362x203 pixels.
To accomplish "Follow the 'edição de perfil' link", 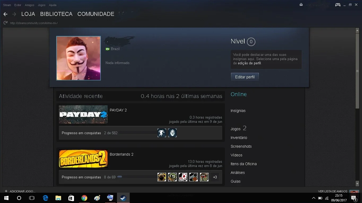I will [x=249, y=63].
